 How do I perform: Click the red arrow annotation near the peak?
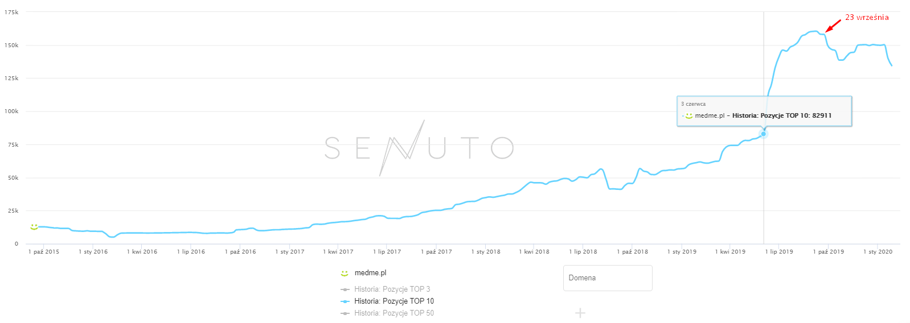pos(833,26)
